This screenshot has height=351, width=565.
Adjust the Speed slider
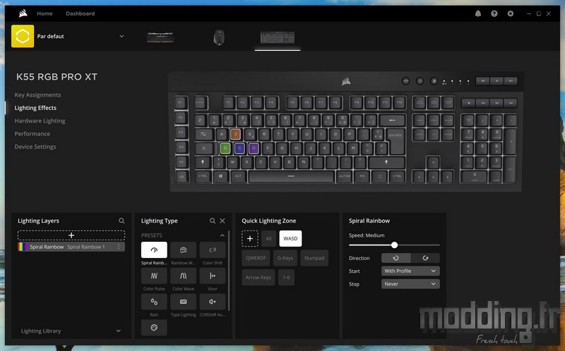pos(394,245)
